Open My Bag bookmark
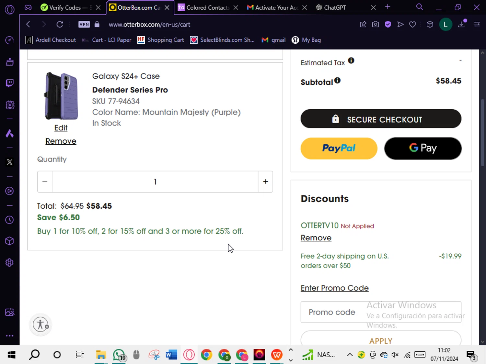Screen dimensions: 486x364 tap(307, 40)
